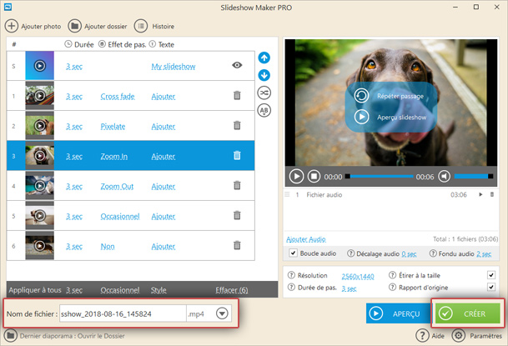
Task: Stop playback with the stop button
Action: [x=314, y=176]
